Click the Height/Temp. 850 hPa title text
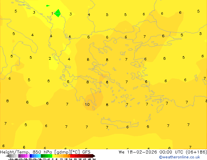 coord(25,152)
